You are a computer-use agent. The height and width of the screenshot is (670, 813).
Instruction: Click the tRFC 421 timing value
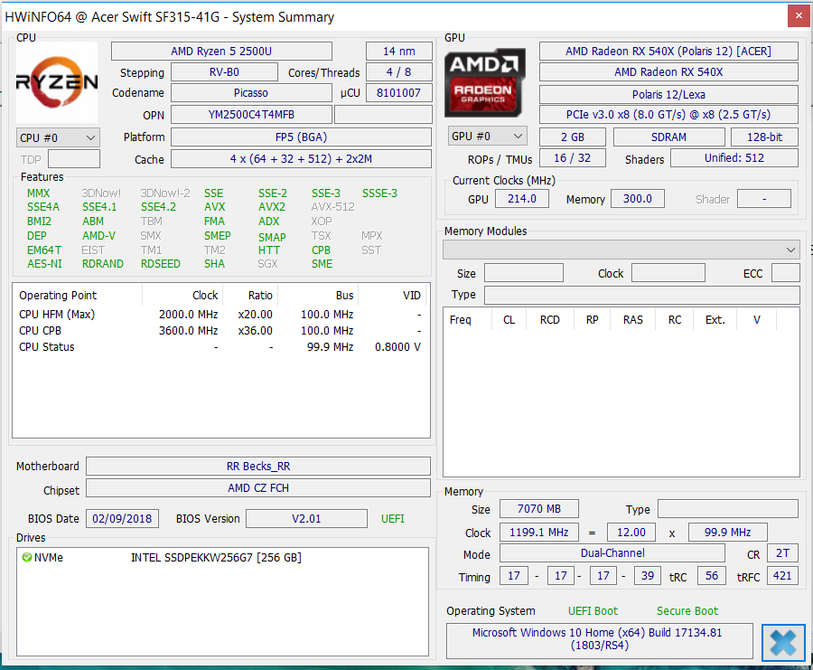(782, 576)
